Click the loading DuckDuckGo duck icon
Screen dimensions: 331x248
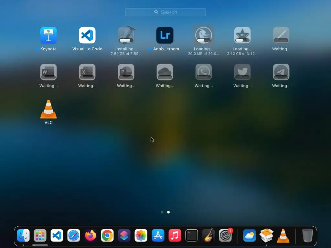click(204, 35)
